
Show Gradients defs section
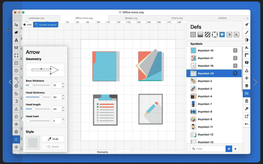[x=200, y=35]
